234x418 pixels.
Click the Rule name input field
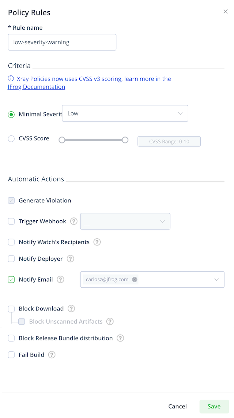(62, 42)
